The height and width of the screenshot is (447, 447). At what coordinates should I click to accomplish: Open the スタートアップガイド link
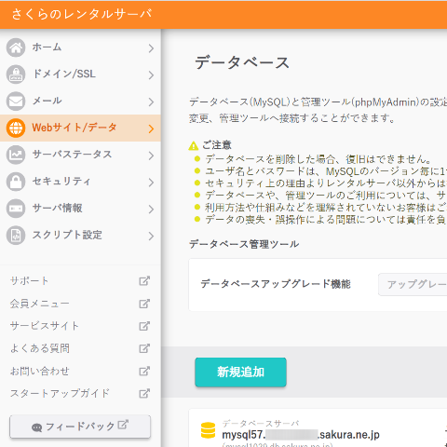coord(60,393)
